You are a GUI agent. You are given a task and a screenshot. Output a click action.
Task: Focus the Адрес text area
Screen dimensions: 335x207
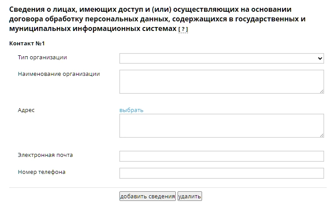click(221, 126)
